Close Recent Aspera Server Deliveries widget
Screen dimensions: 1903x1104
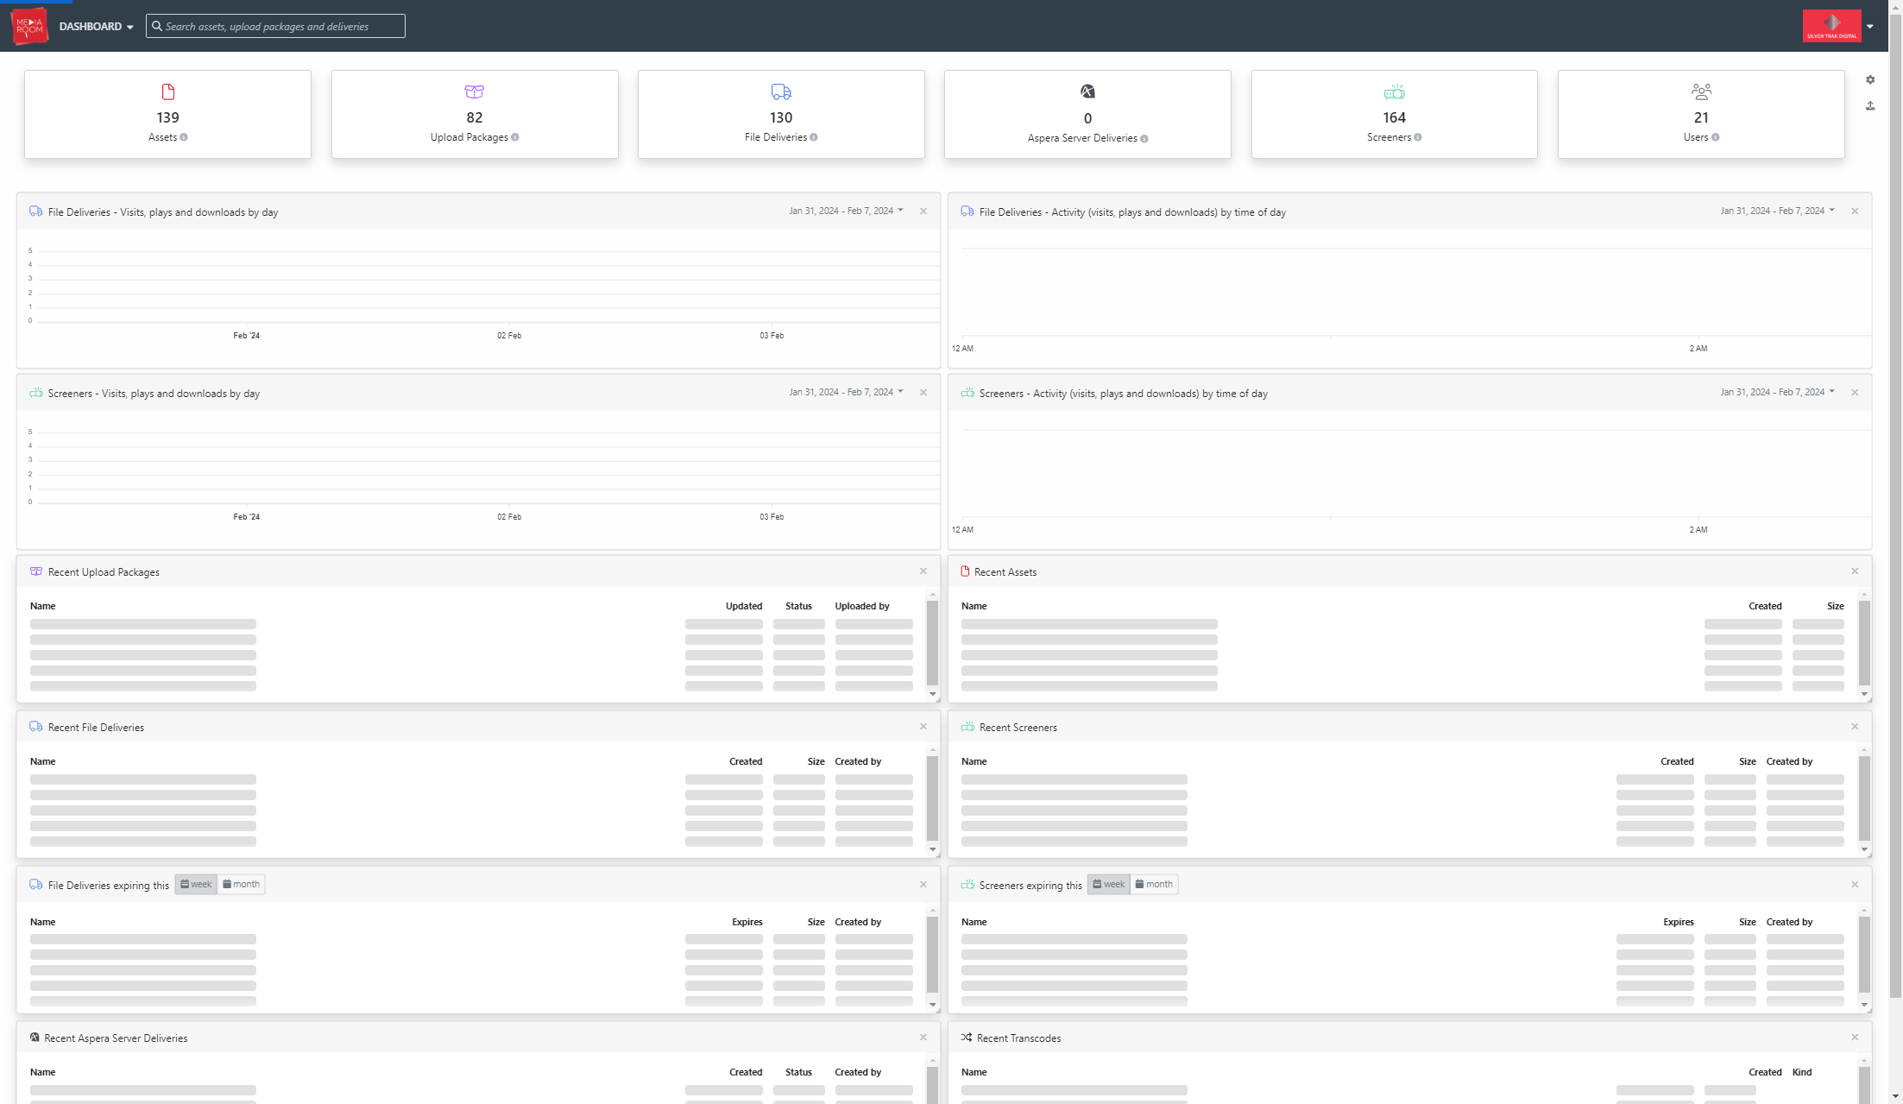[923, 1037]
